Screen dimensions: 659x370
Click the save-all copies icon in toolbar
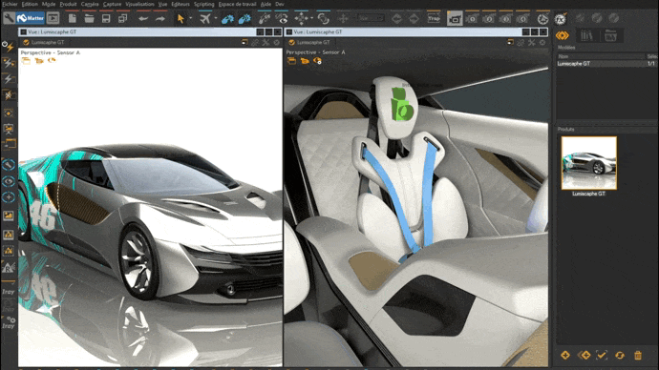pyautogui.click(x=122, y=18)
